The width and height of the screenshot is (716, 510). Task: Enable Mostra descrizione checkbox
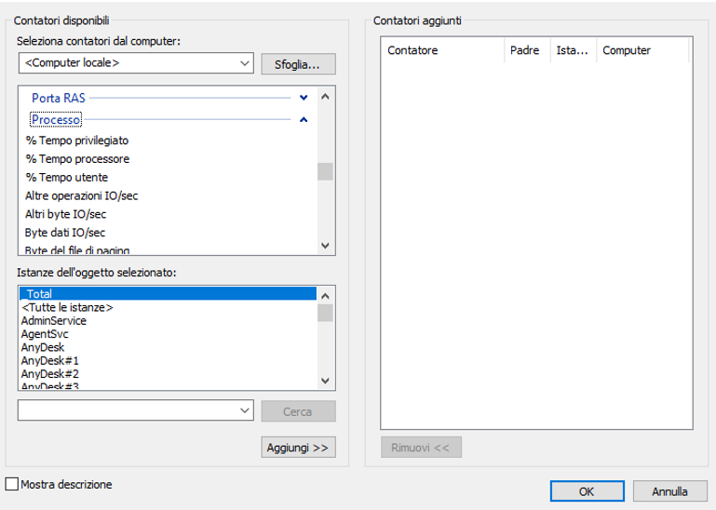click(12, 485)
